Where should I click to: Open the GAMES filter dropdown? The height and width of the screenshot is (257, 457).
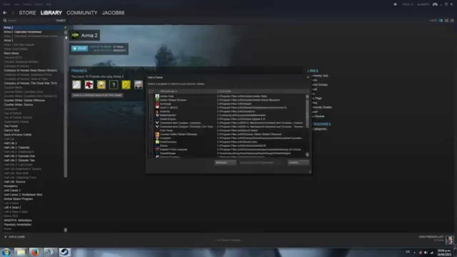pos(61,21)
